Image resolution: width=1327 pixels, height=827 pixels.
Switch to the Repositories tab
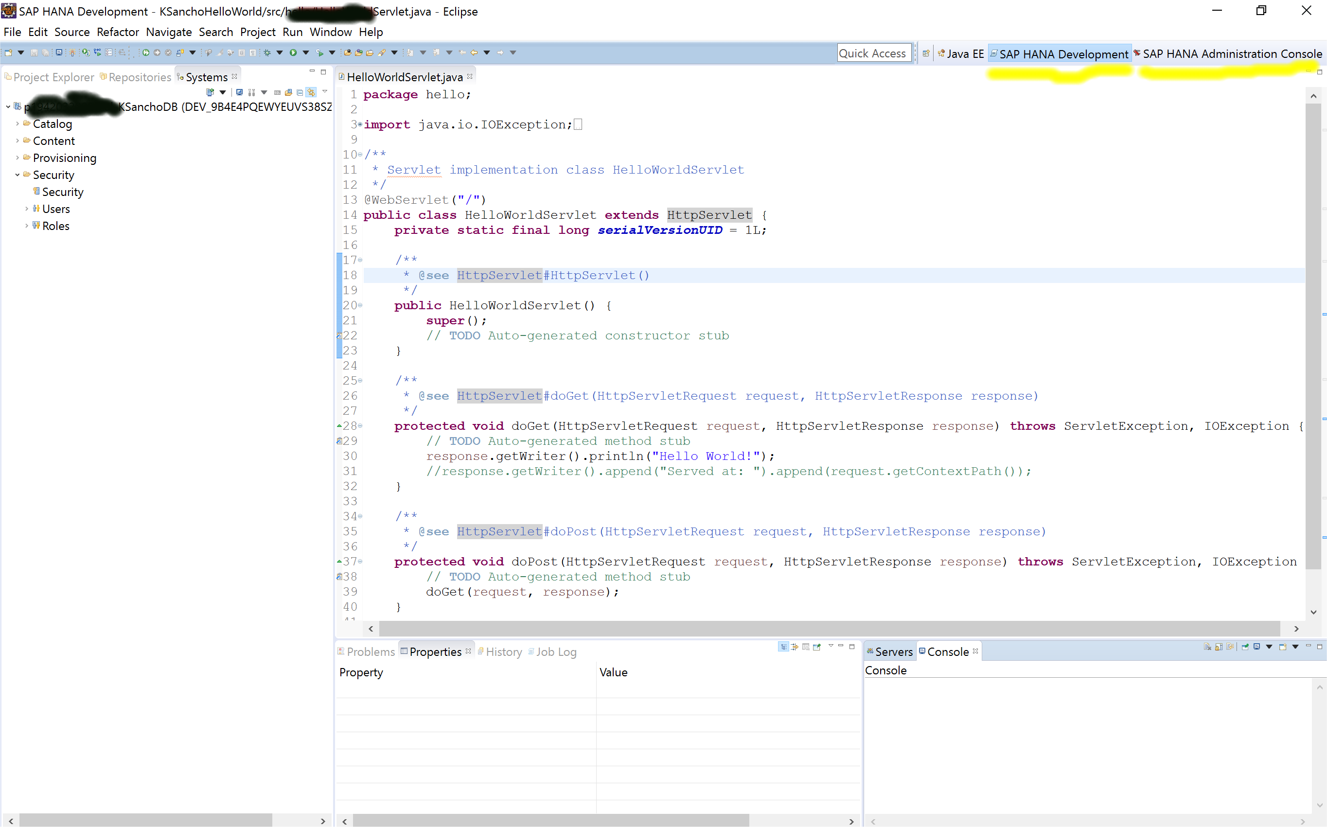[135, 77]
